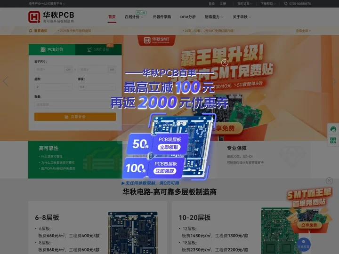Click the 立享免费 button in floating ad
This screenshot has width=339, height=254.
click(309, 225)
